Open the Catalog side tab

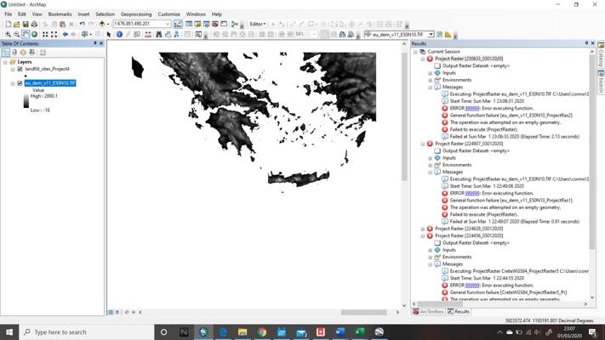(x=601, y=54)
